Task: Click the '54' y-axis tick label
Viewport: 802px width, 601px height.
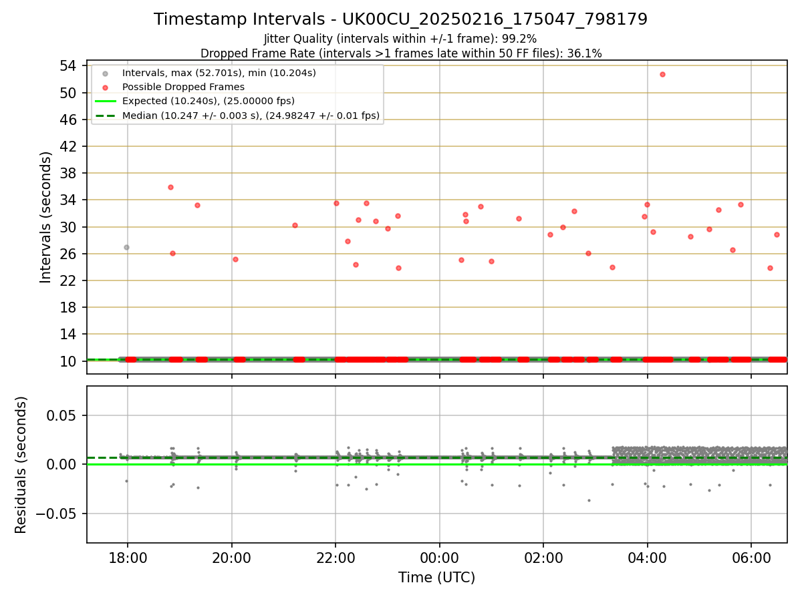Action: click(68, 65)
